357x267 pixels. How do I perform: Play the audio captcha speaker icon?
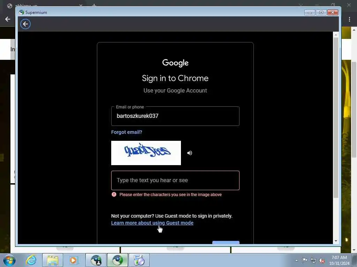(x=189, y=153)
